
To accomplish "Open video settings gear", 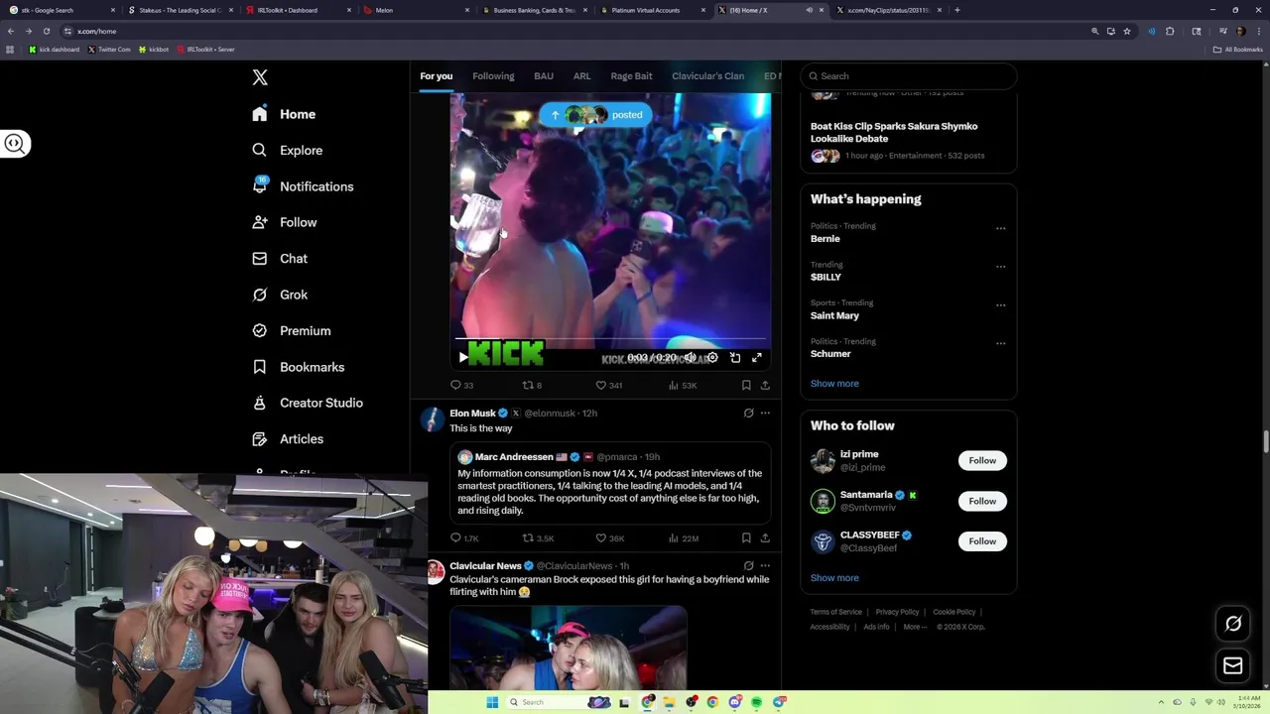I will [712, 357].
